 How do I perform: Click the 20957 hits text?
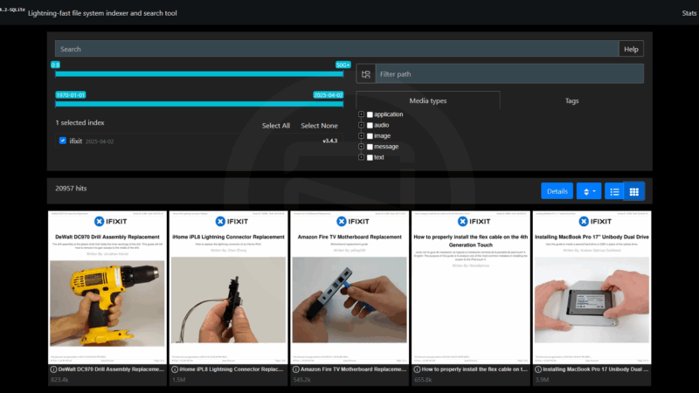(x=71, y=189)
